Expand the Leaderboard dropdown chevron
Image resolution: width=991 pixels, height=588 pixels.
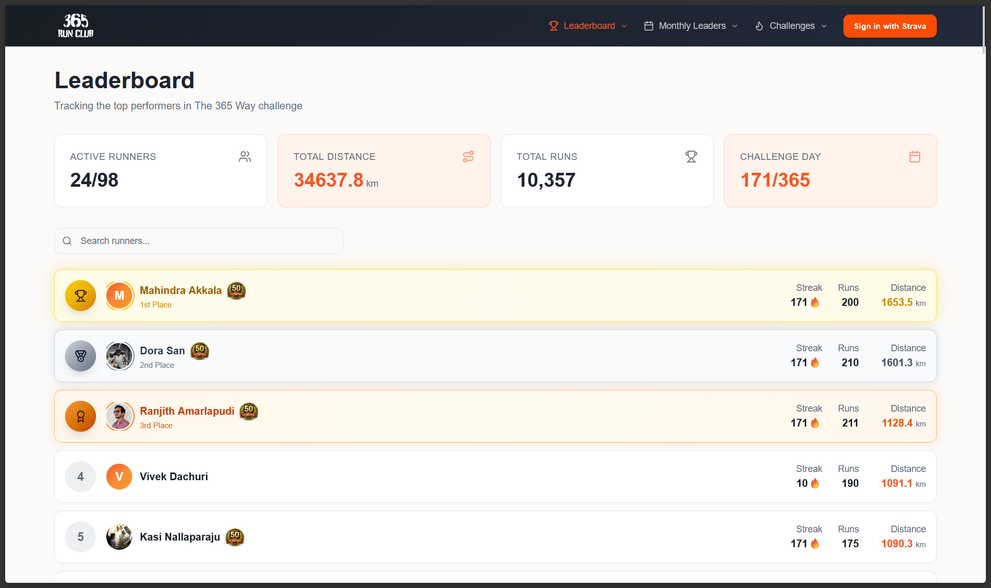click(624, 26)
